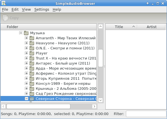Click folder icon next to Крыница

tap(32, 89)
